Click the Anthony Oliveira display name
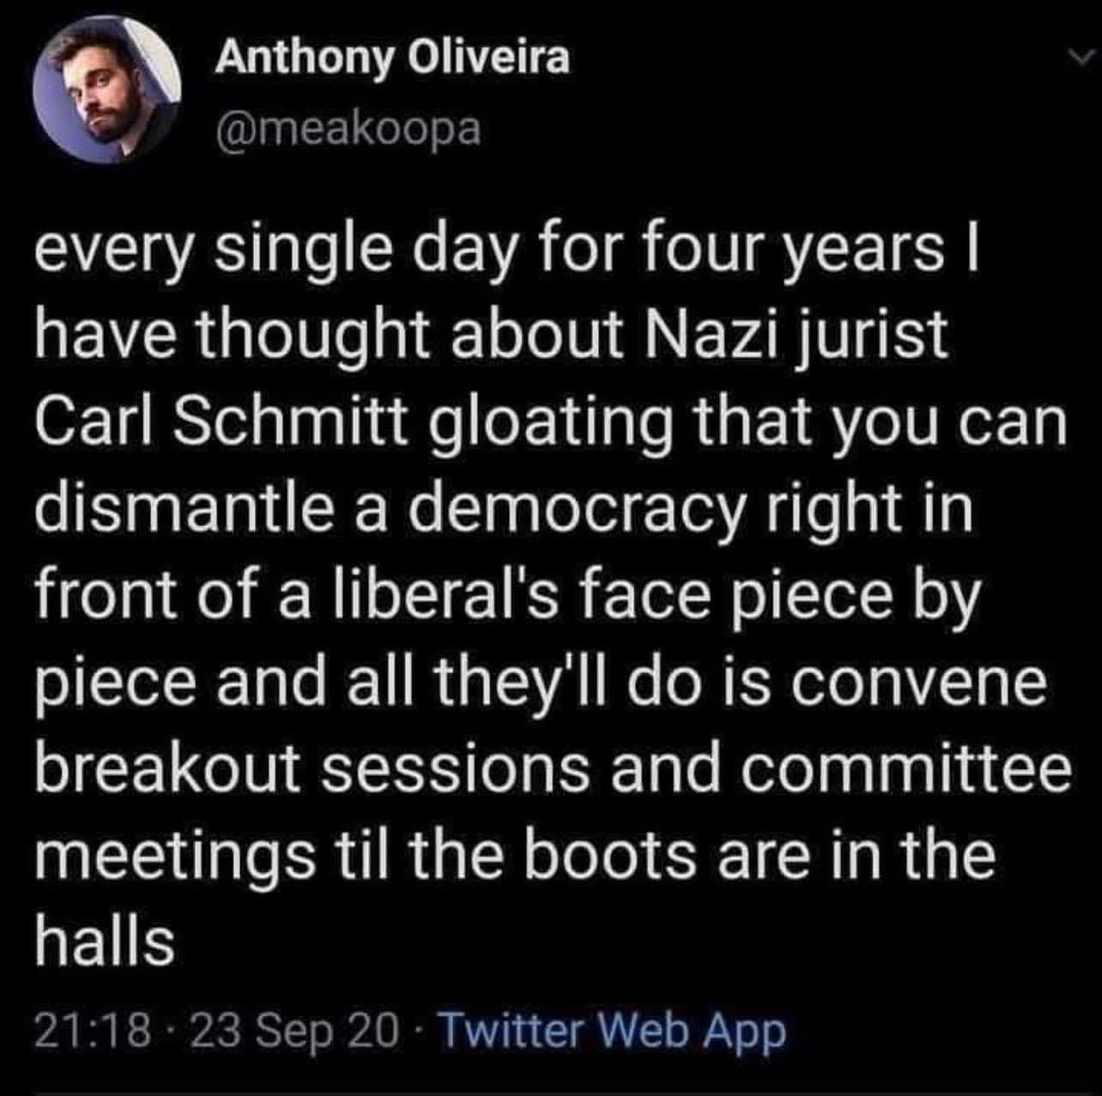This screenshot has height=1096, width=1102. tap(392, 58)
